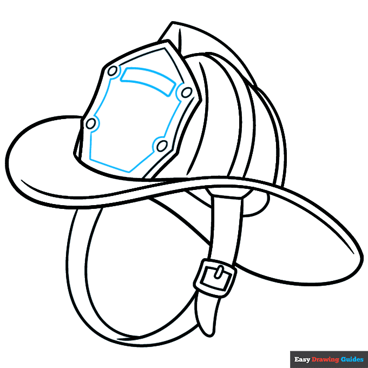Image resolution: width=368 pixels, height=368 pixels.
Task: Click the word "Easy" in the watermark
Action: pyautogui.click(x=302, y=359)
